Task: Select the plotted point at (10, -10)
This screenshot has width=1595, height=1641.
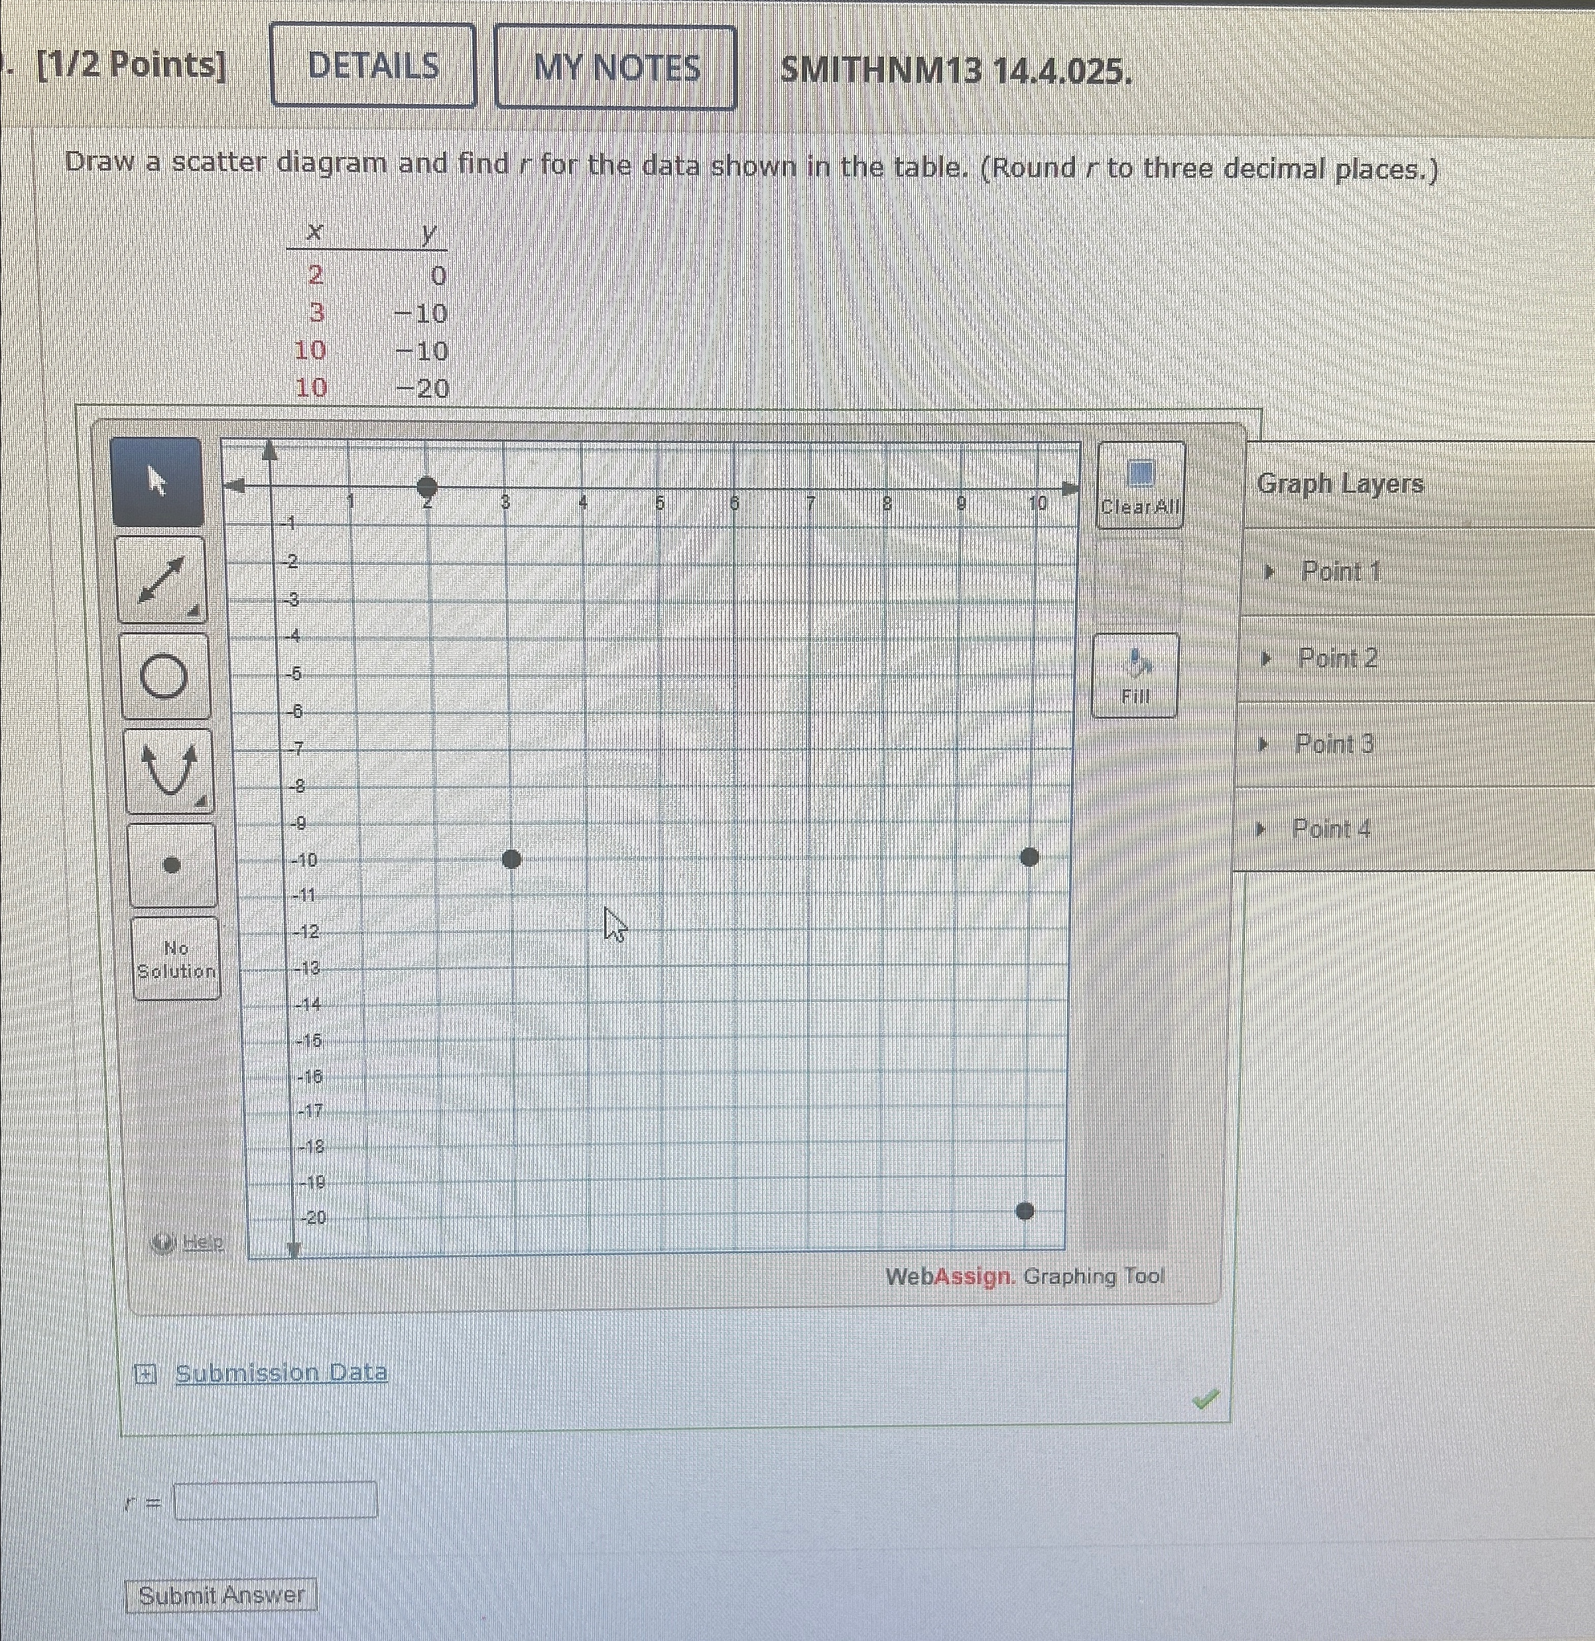Action: pyautogui.click(x=1029, y=856)
